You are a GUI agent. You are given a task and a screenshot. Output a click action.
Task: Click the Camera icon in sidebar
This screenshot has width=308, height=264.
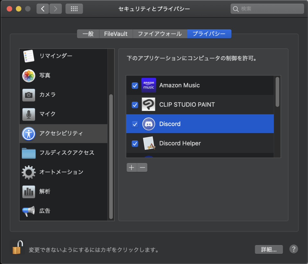point(29,95)
